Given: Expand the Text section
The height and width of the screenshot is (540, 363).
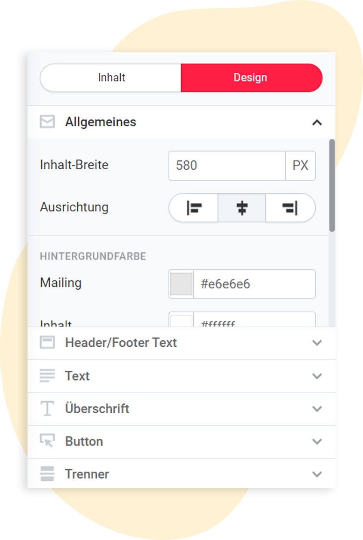Looking at the screenshot, I should (x=317, y=376).
